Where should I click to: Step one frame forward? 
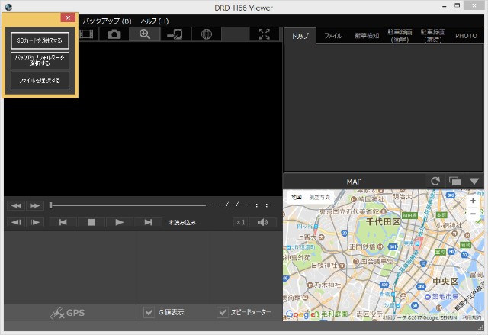(x=34, y=222)
